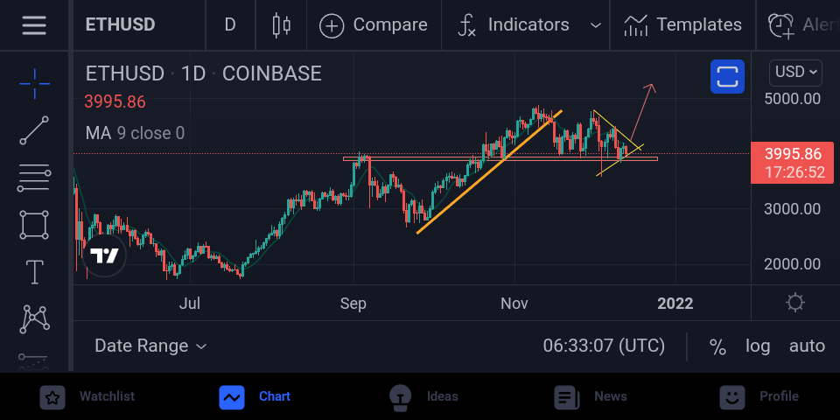Open the Fibonacci retracement tool
Screen dimensions: 840x420
click(34, 178)
